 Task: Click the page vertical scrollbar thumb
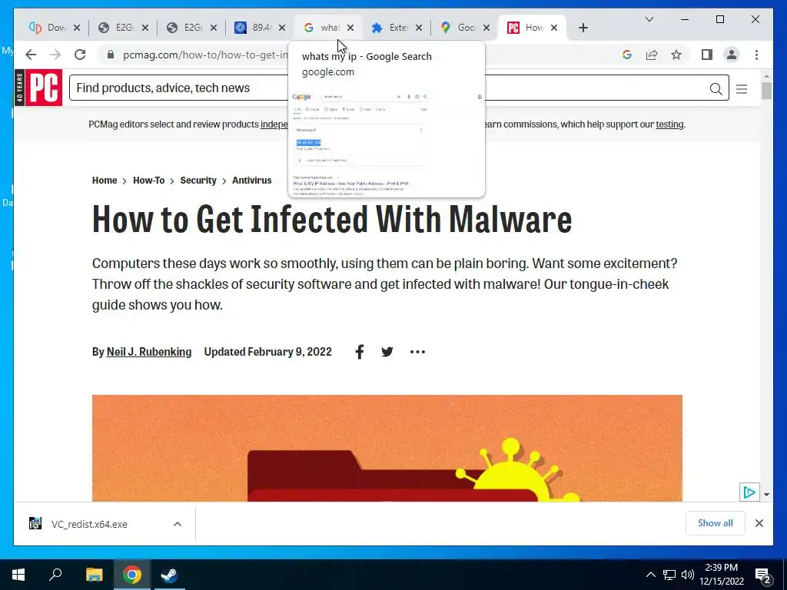(x=766, y=91)
